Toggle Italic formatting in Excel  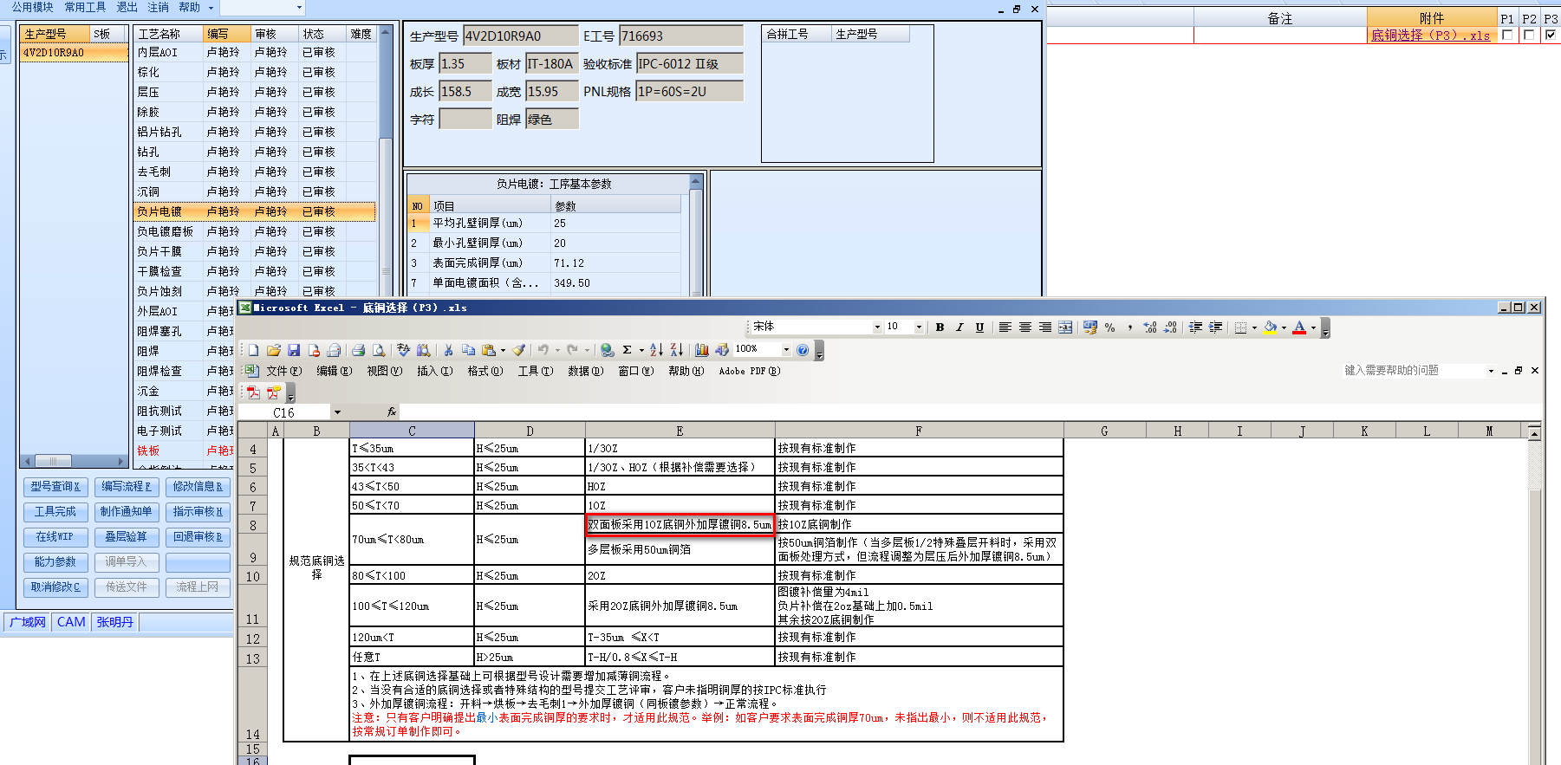pyautogui.click(x=959, y=327)
